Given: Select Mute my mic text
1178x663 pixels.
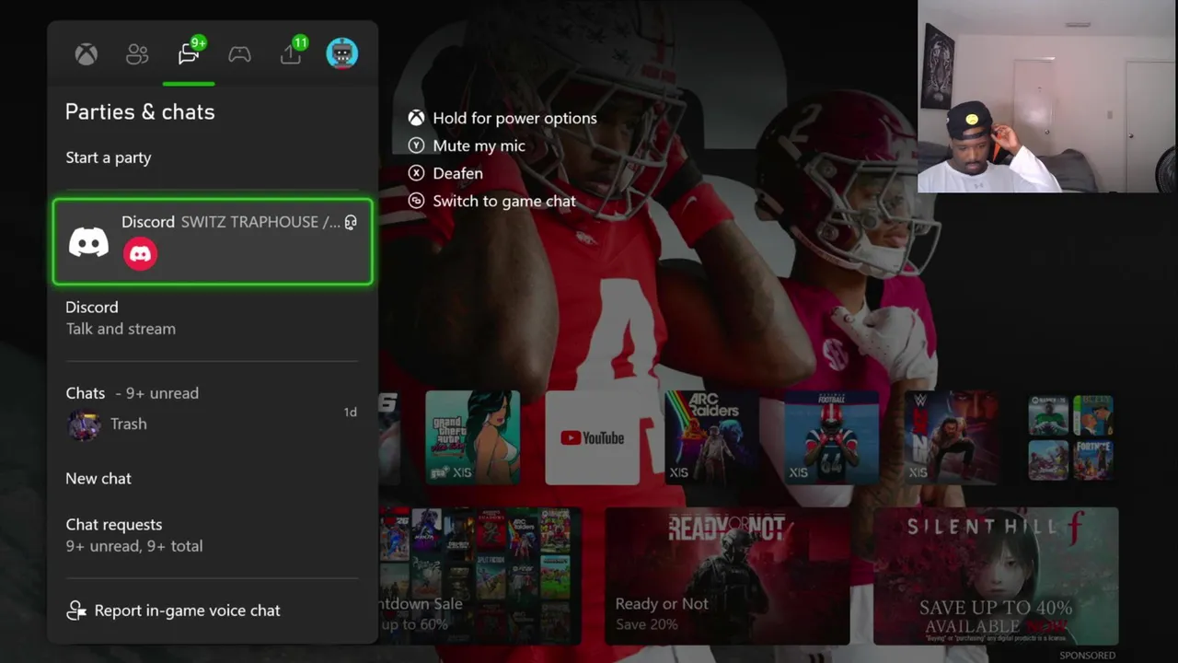Looking at the screenshot, I should (479, 145).
